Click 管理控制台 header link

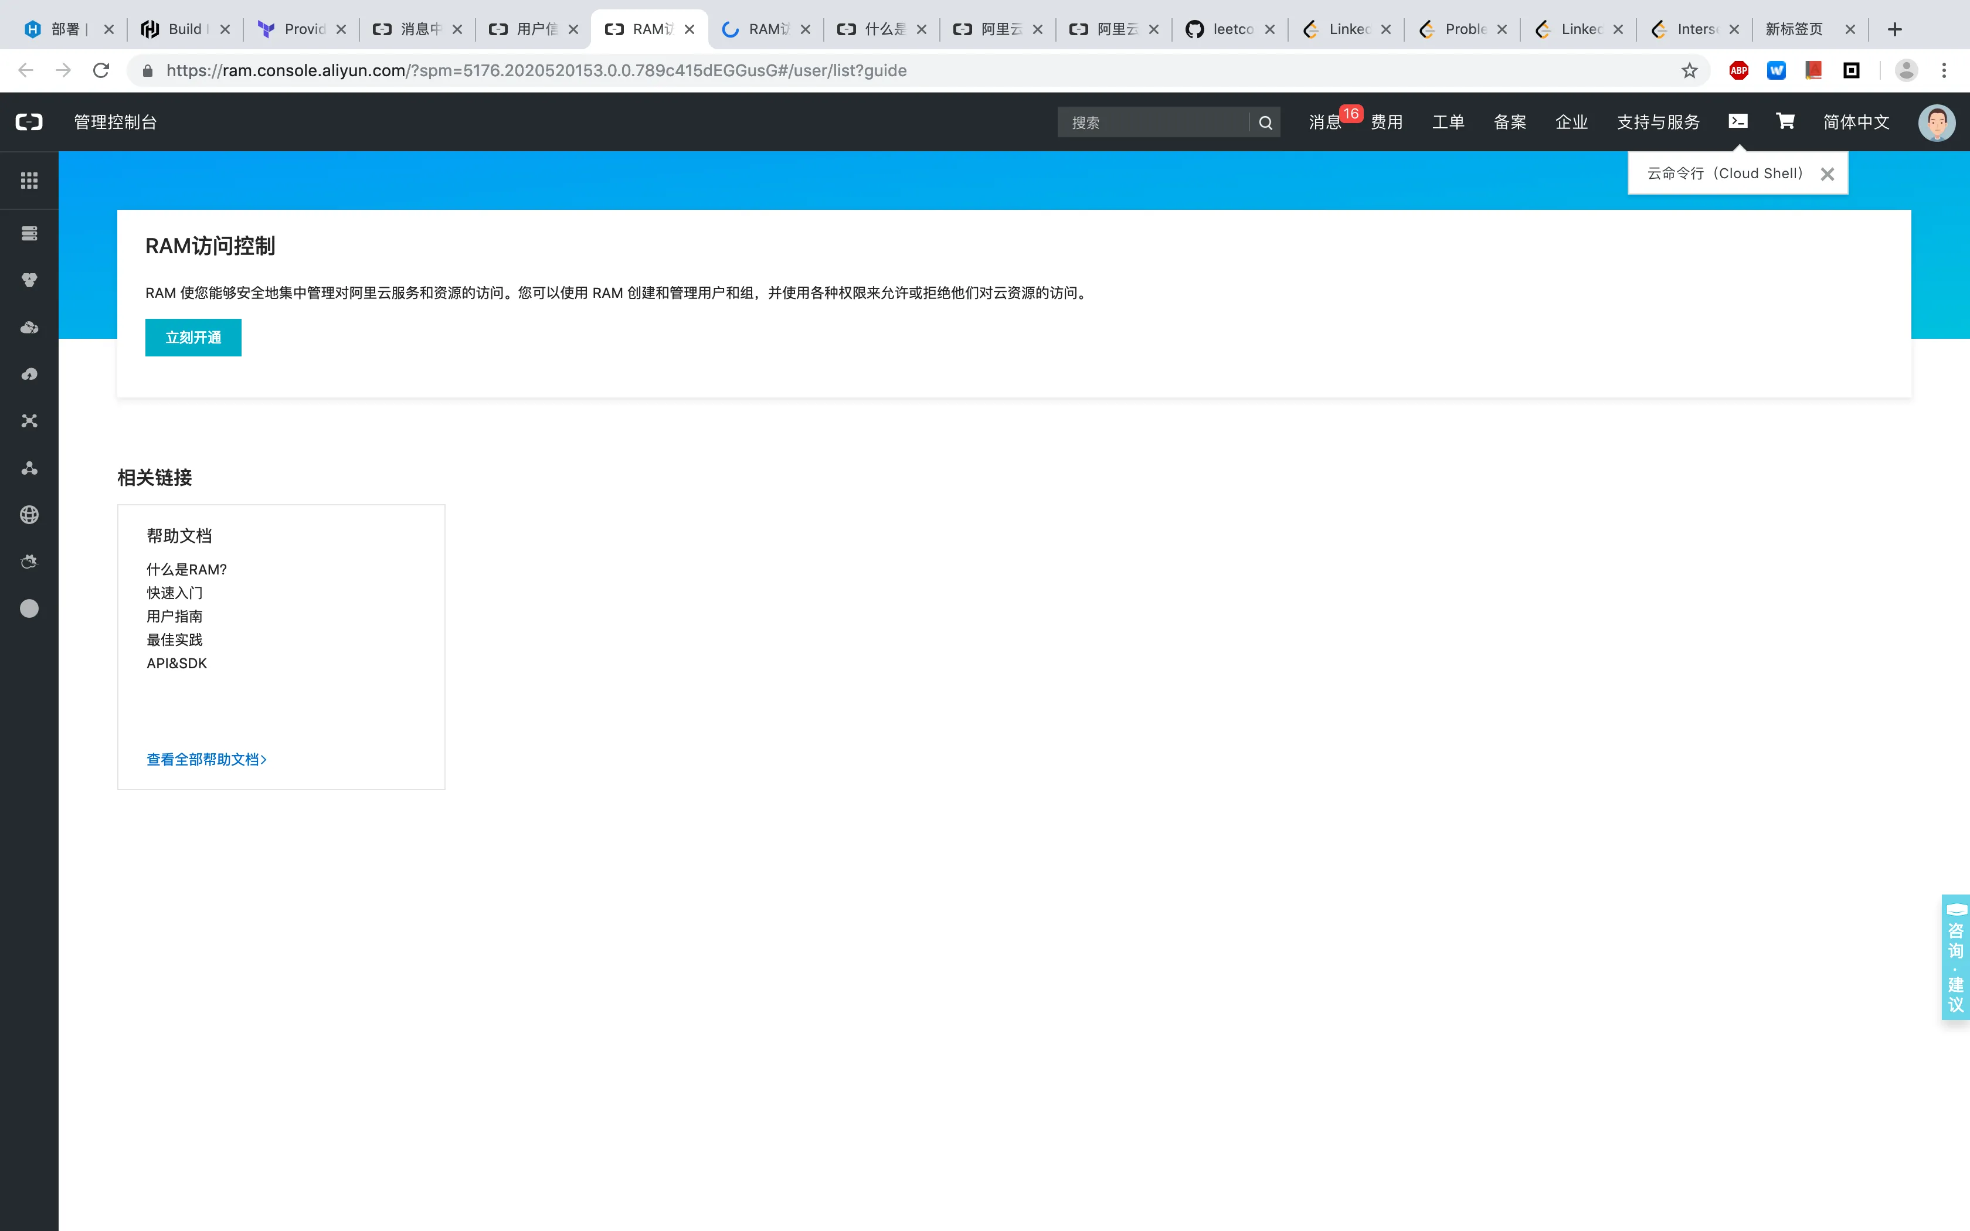click(x=116, y=122)
